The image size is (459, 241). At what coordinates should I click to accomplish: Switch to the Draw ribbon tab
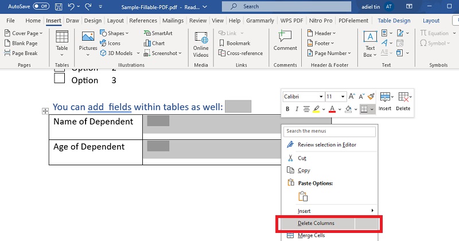(x=72, y=21)
